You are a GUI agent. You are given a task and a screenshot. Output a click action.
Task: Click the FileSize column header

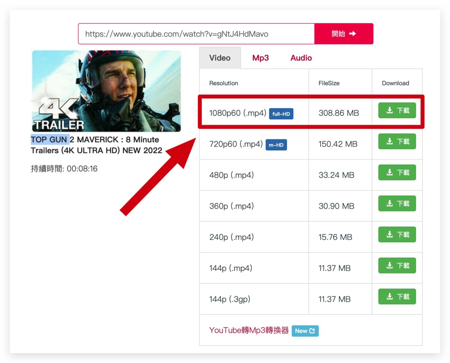tap(329, 83)
